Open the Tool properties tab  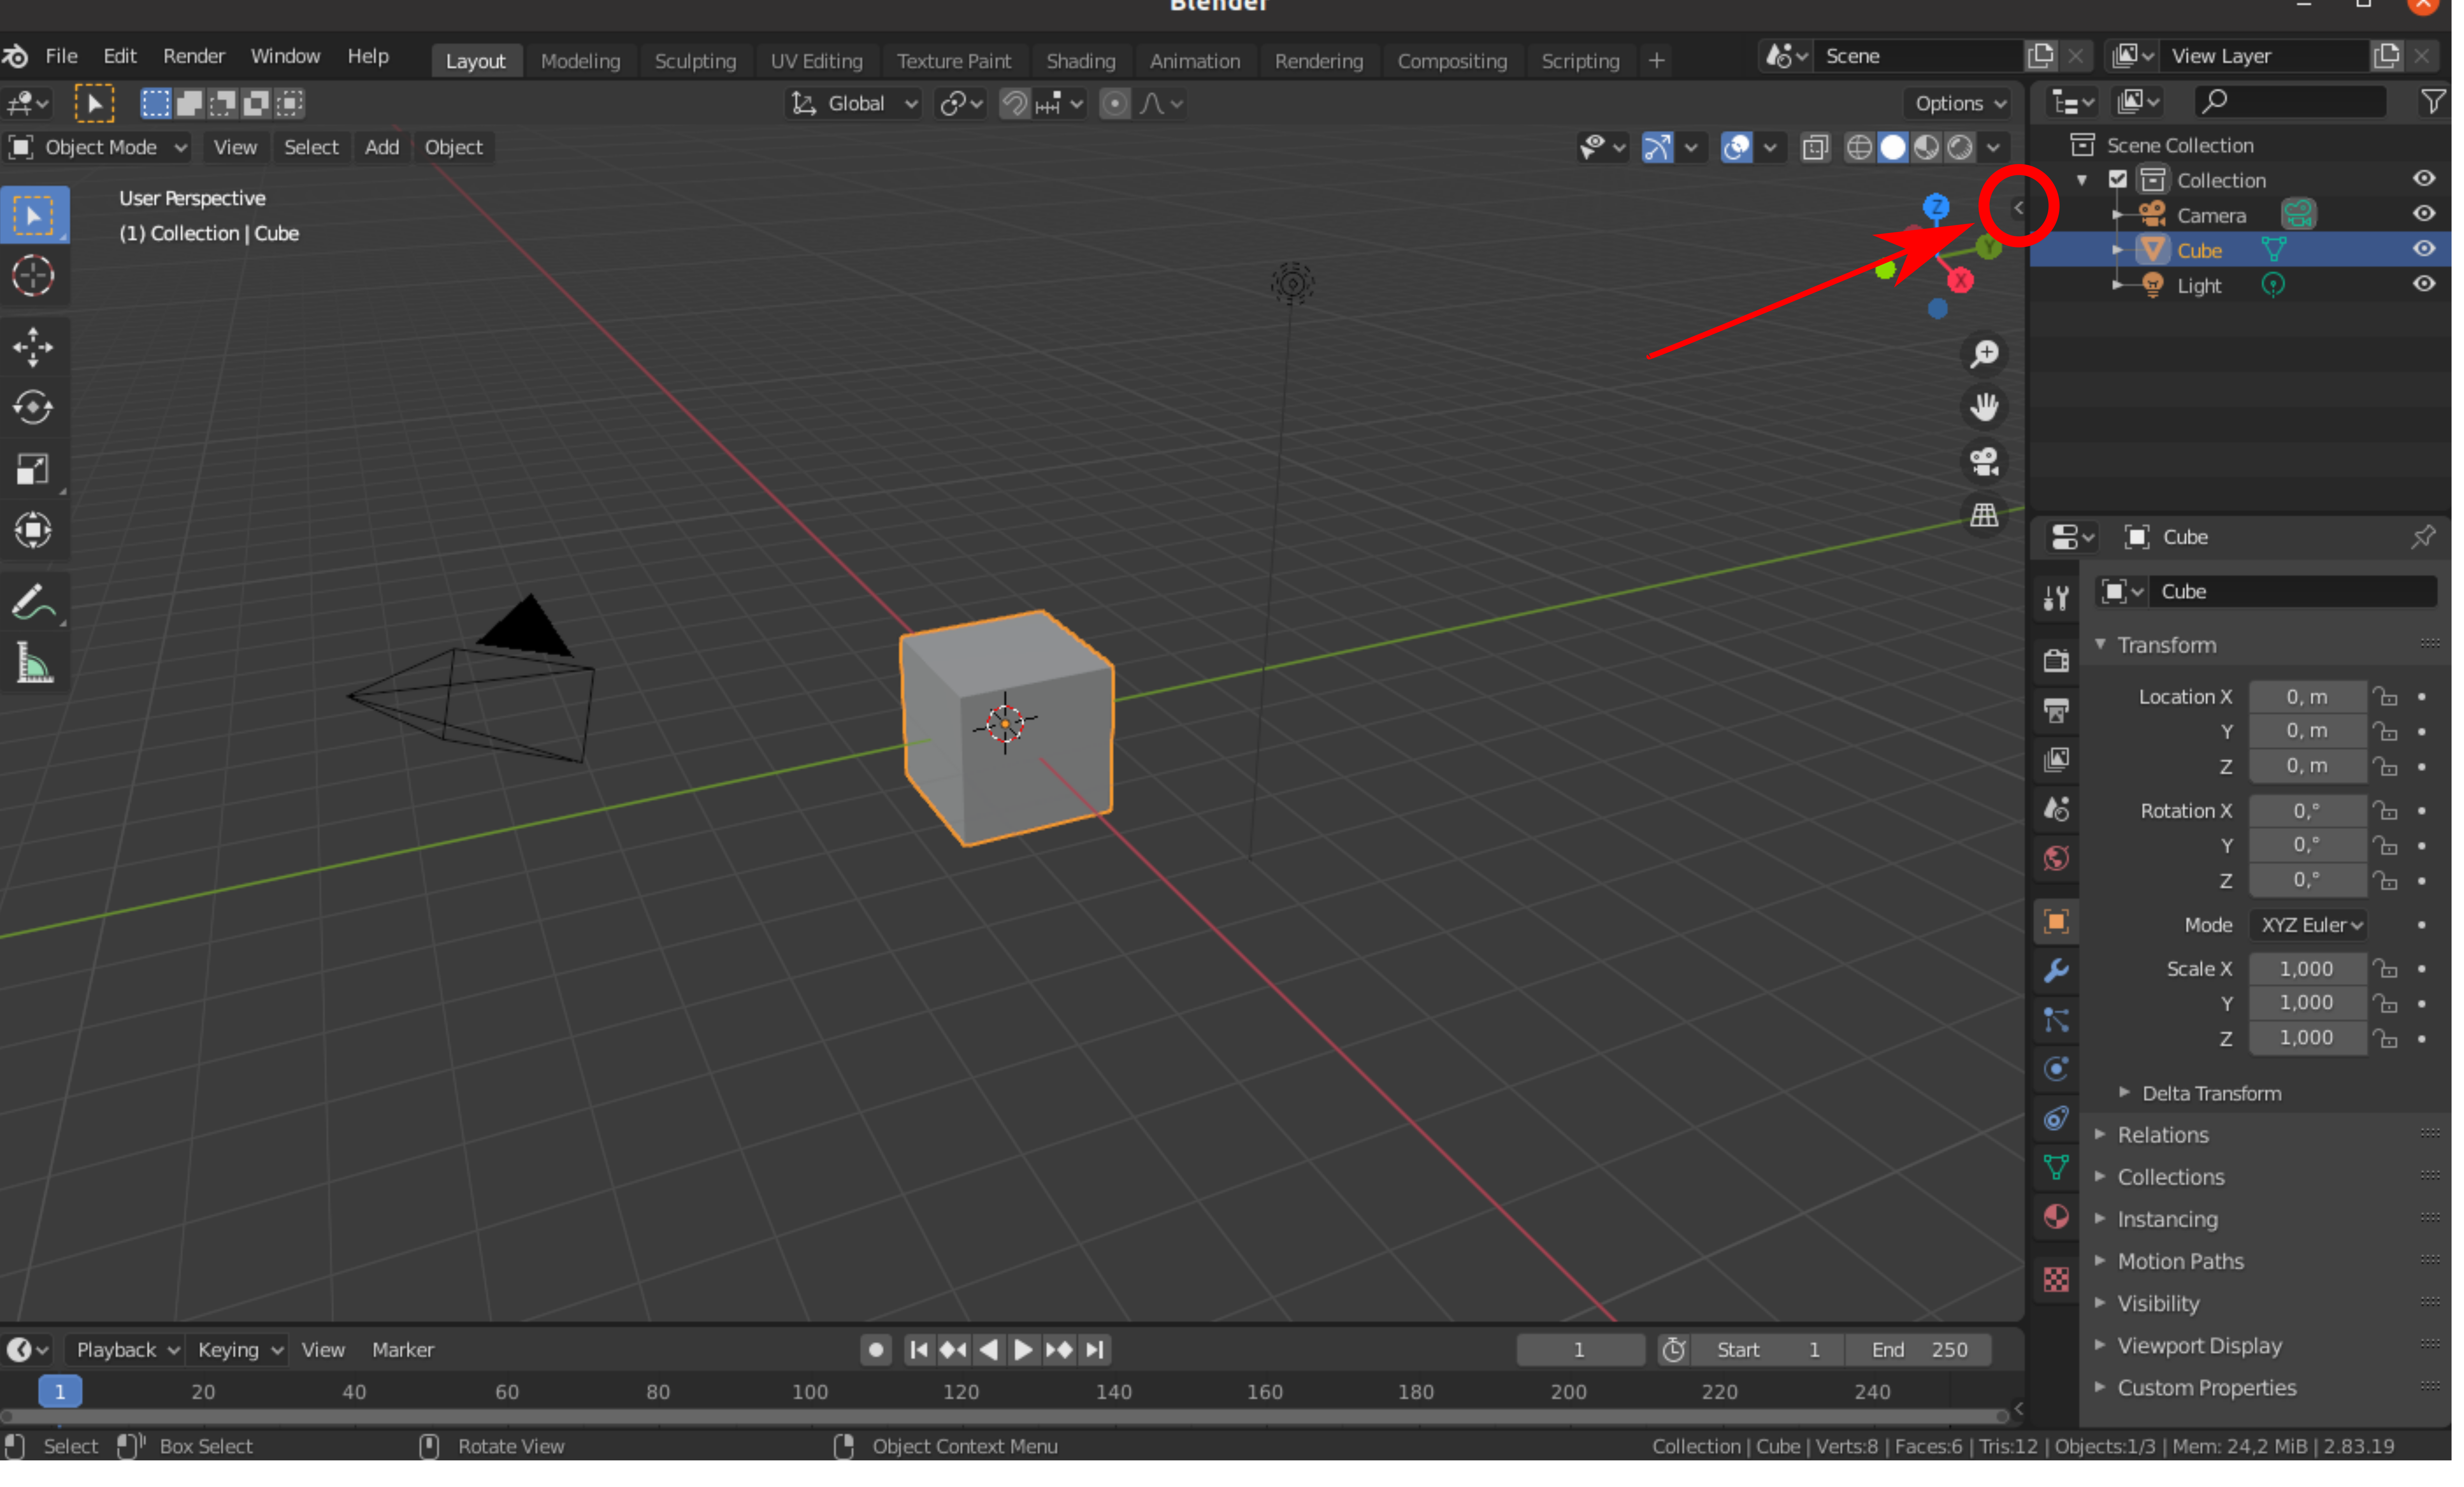coord(2056,598)
